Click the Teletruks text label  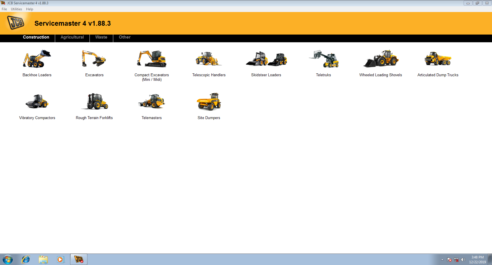coord(323,75)
